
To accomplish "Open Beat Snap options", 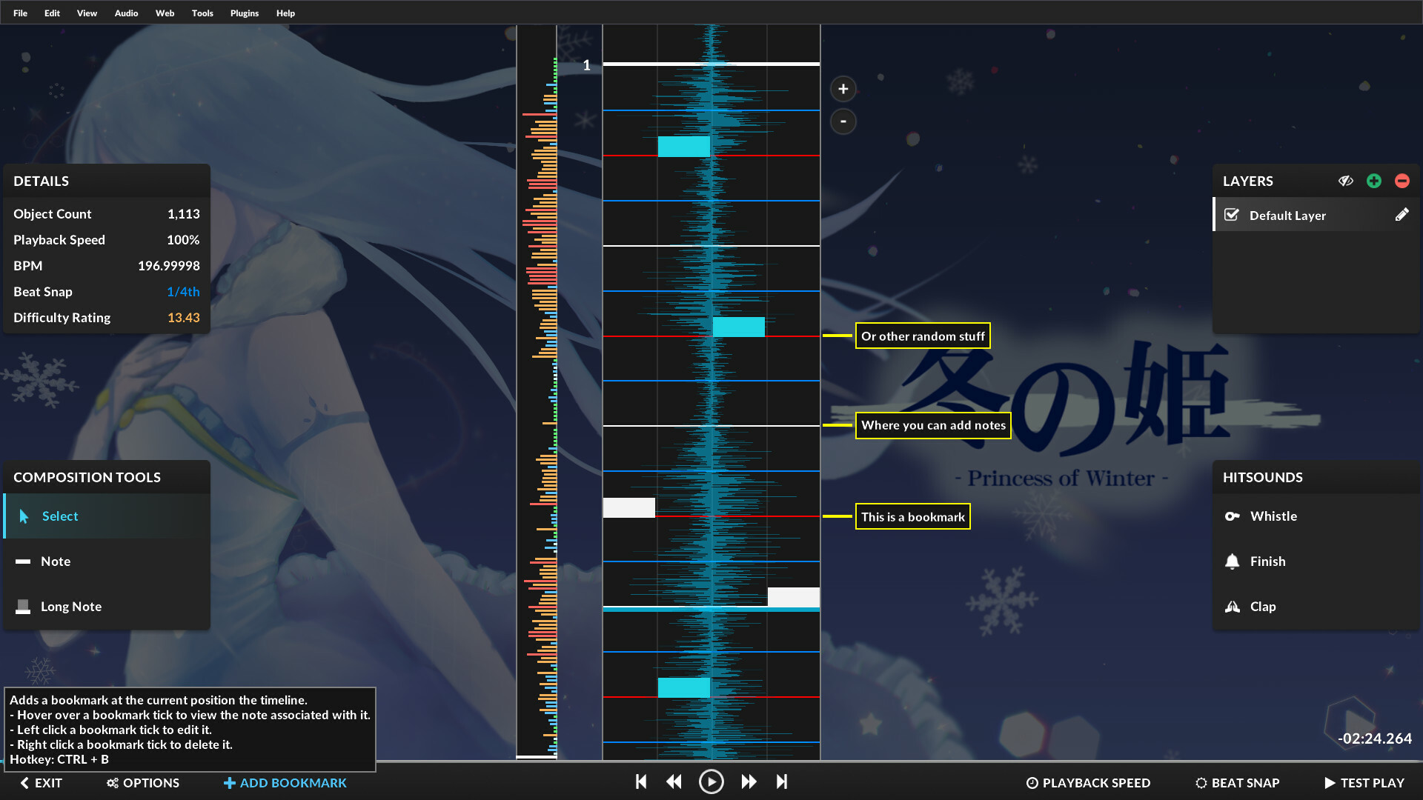I will click(x=1238, y=783).
